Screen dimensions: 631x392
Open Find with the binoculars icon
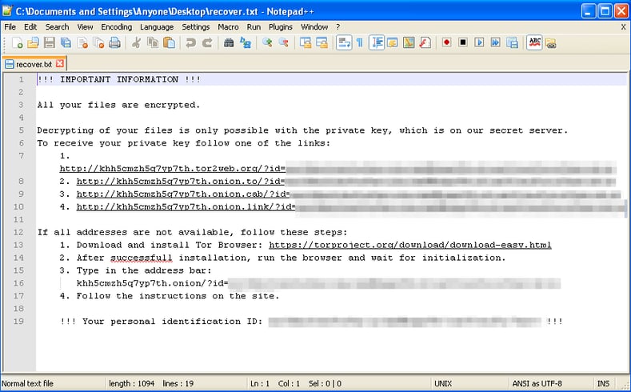[x=229, y=42]
